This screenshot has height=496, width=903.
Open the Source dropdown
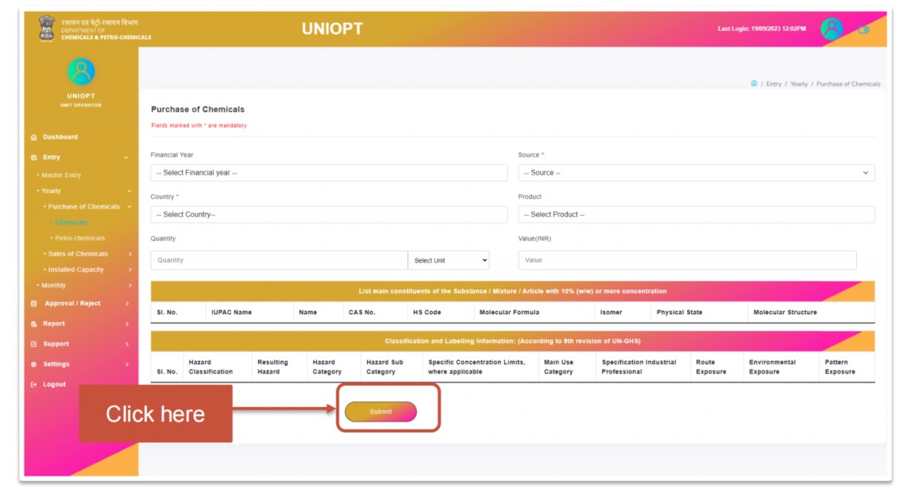point(697,173)
